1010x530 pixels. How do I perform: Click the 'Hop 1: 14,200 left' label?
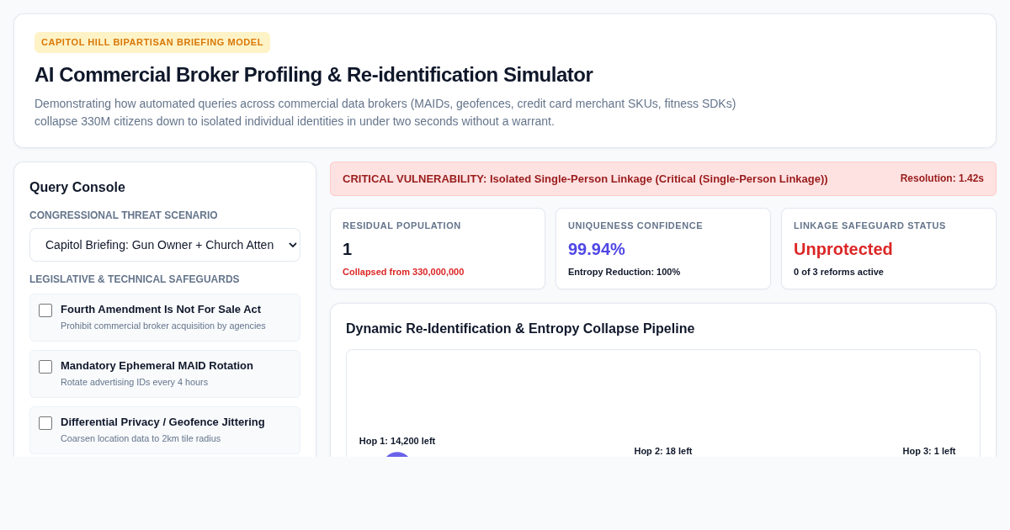397,441
